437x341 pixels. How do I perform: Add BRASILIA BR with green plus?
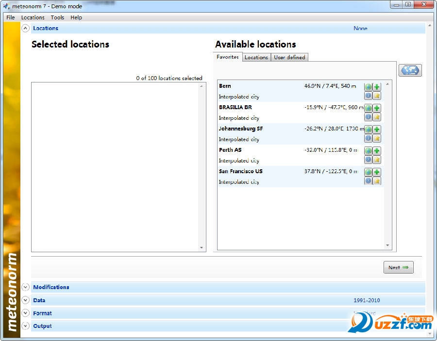click(377, 108)
